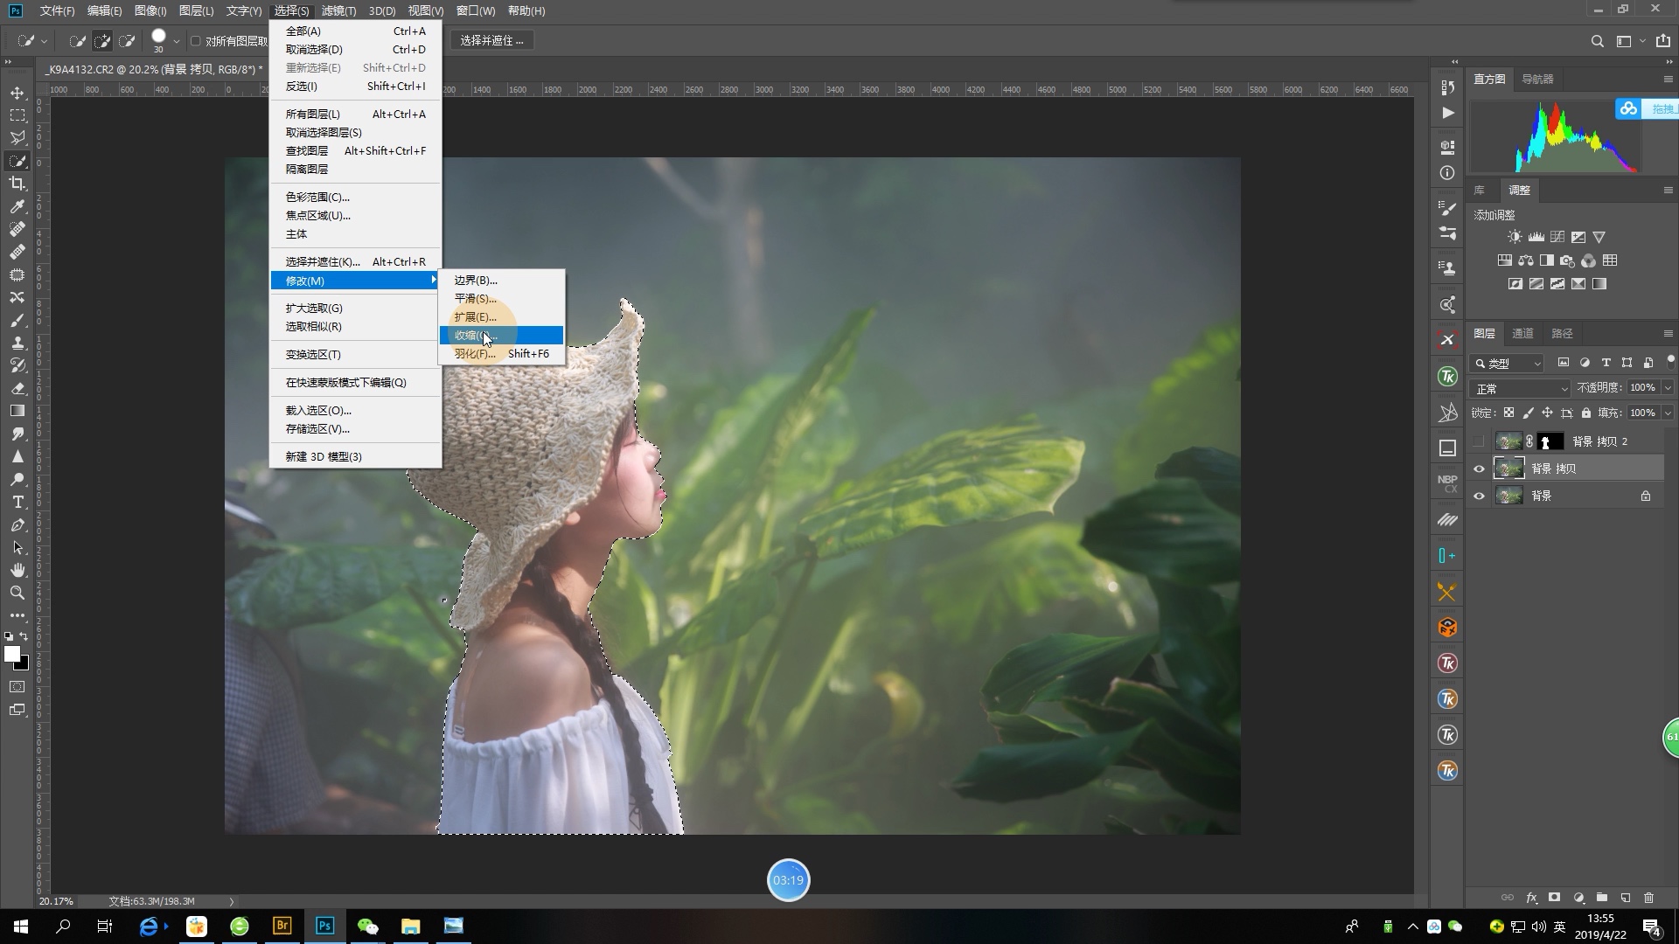Open the 正常 blend mode dropdown
The image size is (1679, 944).
tap(1520, 388)
